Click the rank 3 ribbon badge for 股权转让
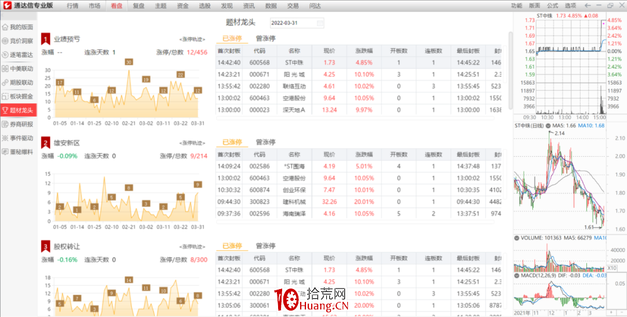 point(46,246)
